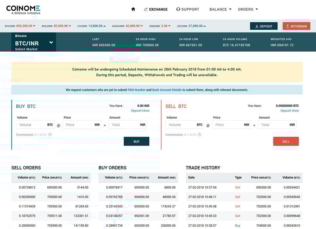Click trade history row 27-02-2018 10:38:57

(244, 225)
